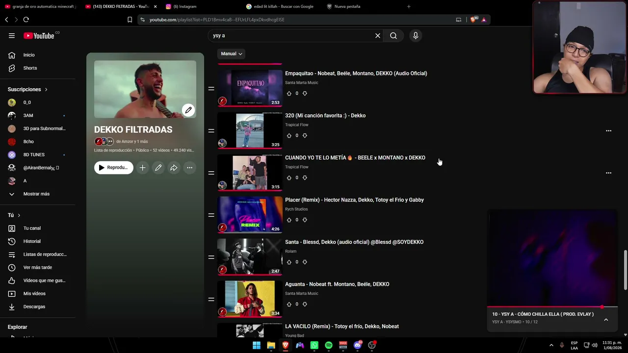
Task: Expand the Suscripciones section chevron
Action: pos(46,90)
